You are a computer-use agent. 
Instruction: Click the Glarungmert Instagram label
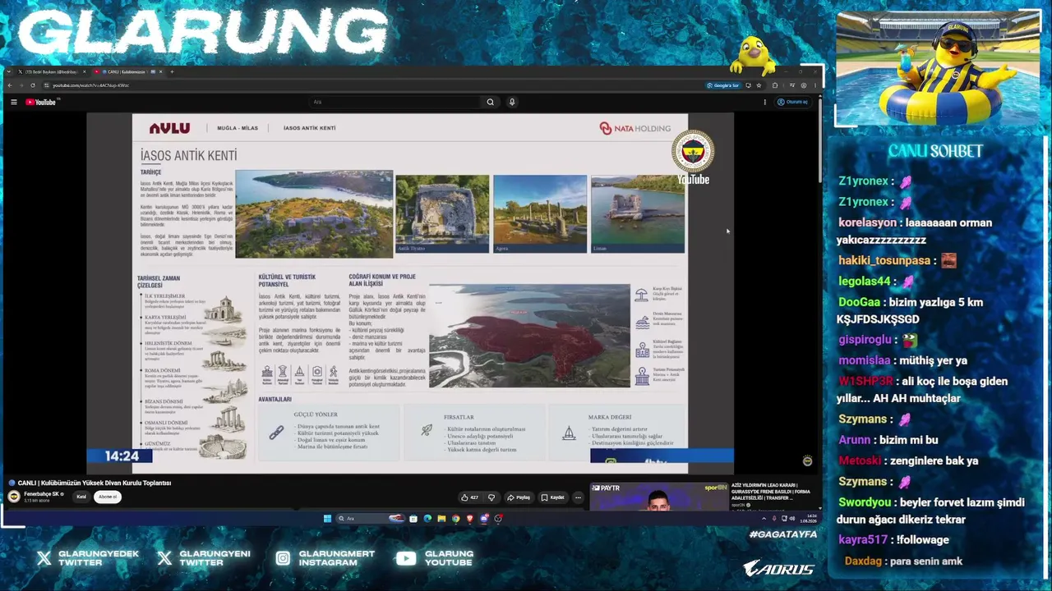337,558
